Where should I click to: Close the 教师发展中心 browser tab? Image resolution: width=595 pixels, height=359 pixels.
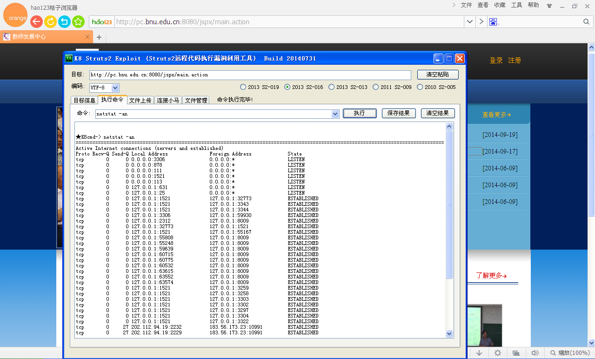tap(87, 37)
